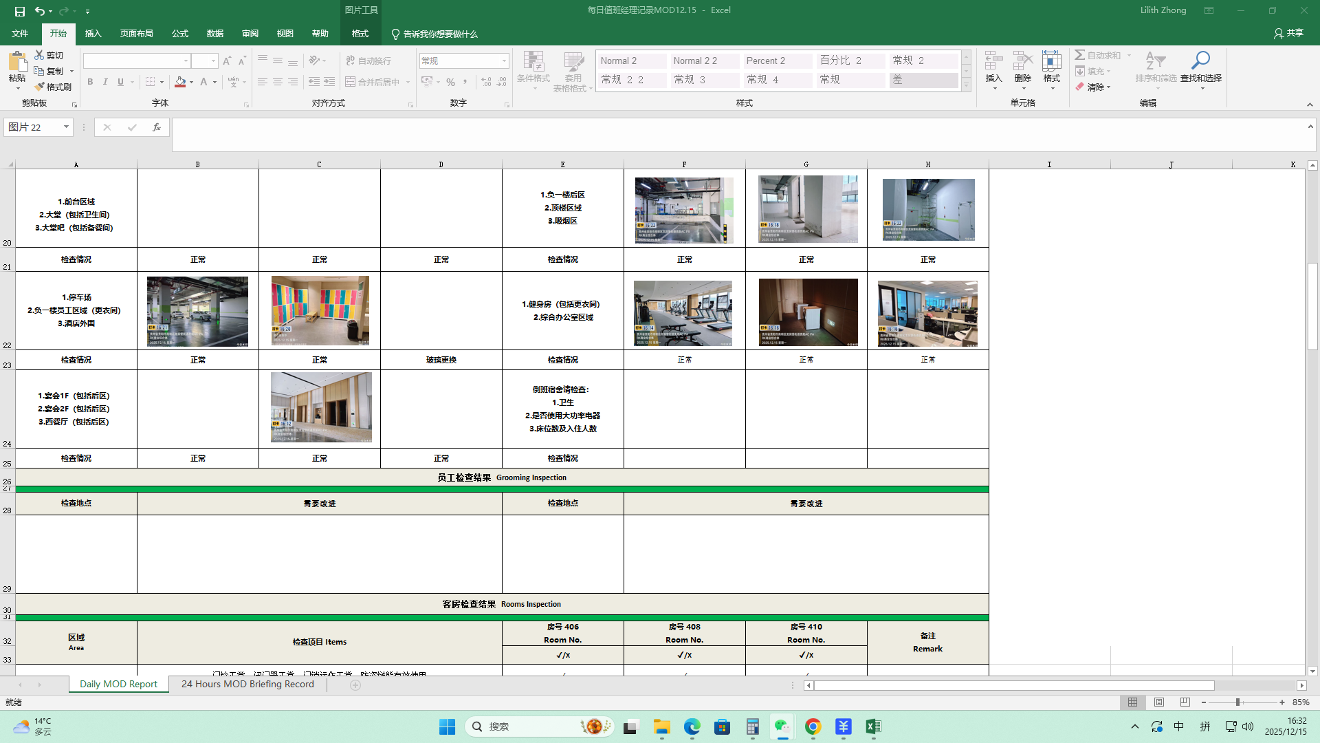Viewport: 1320px width, 743px height.
Task: Select the parking lot photo thumbnail
Action: (x=197, y=311)
